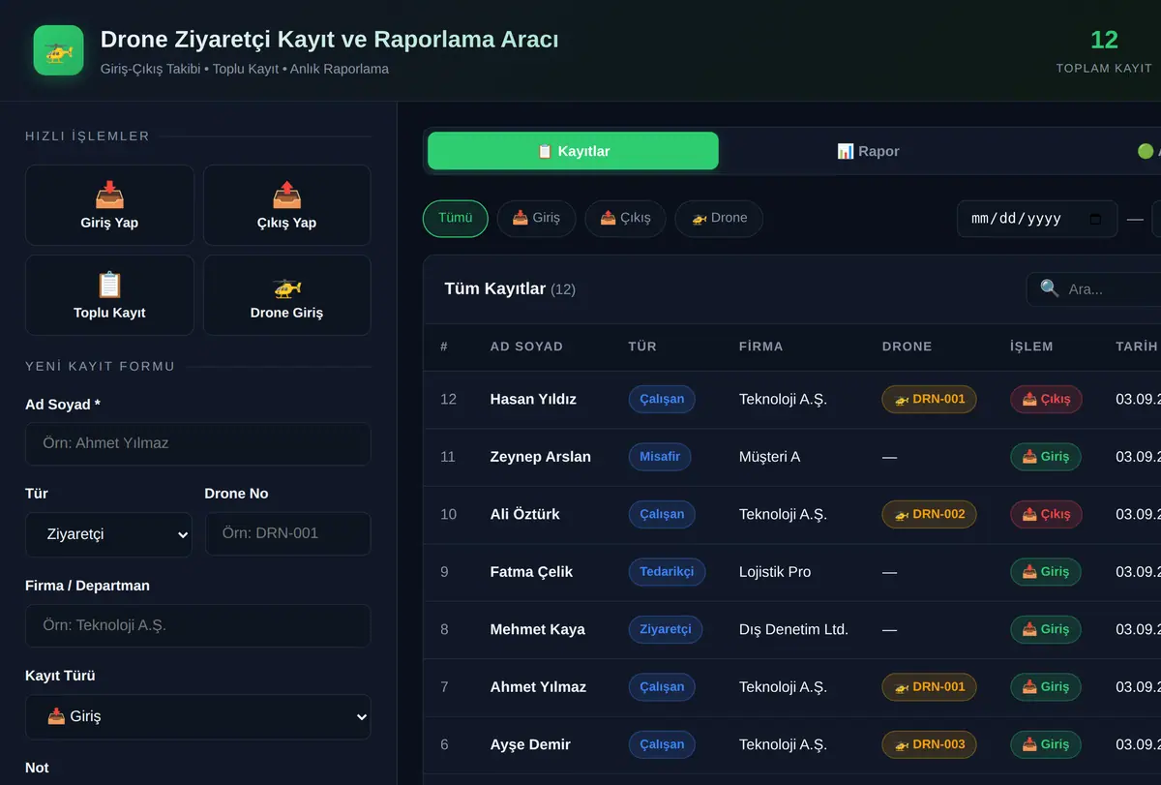The image size is (1161, 785).
Task: Open the Çıkış Yap quick action
Action: (286, 205)
